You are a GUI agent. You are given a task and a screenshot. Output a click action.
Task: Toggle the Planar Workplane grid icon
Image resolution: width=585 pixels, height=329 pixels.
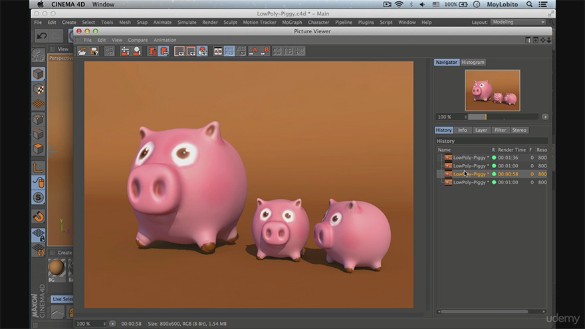tap(39, 250)
